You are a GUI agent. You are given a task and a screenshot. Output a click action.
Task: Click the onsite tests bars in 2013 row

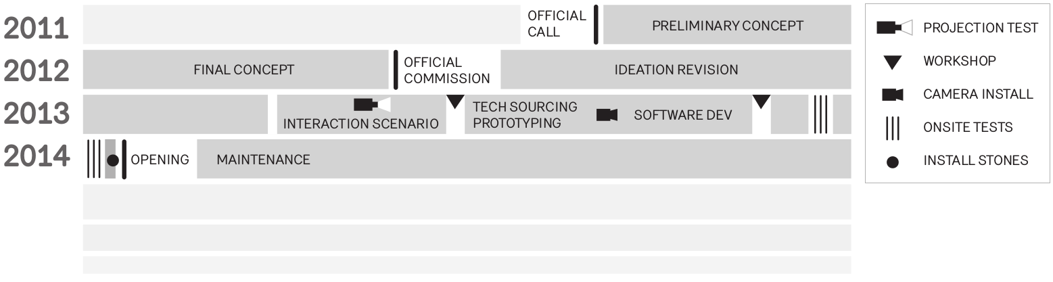pos(820,114)
